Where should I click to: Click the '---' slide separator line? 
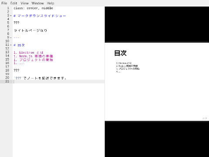[x=16, y=38]
